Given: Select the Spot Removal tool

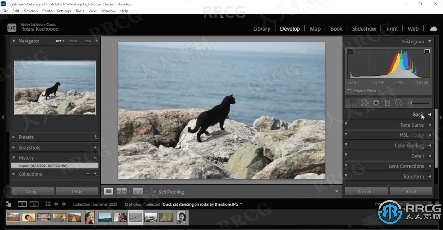Looking at the screenshot, I should 364,103.
